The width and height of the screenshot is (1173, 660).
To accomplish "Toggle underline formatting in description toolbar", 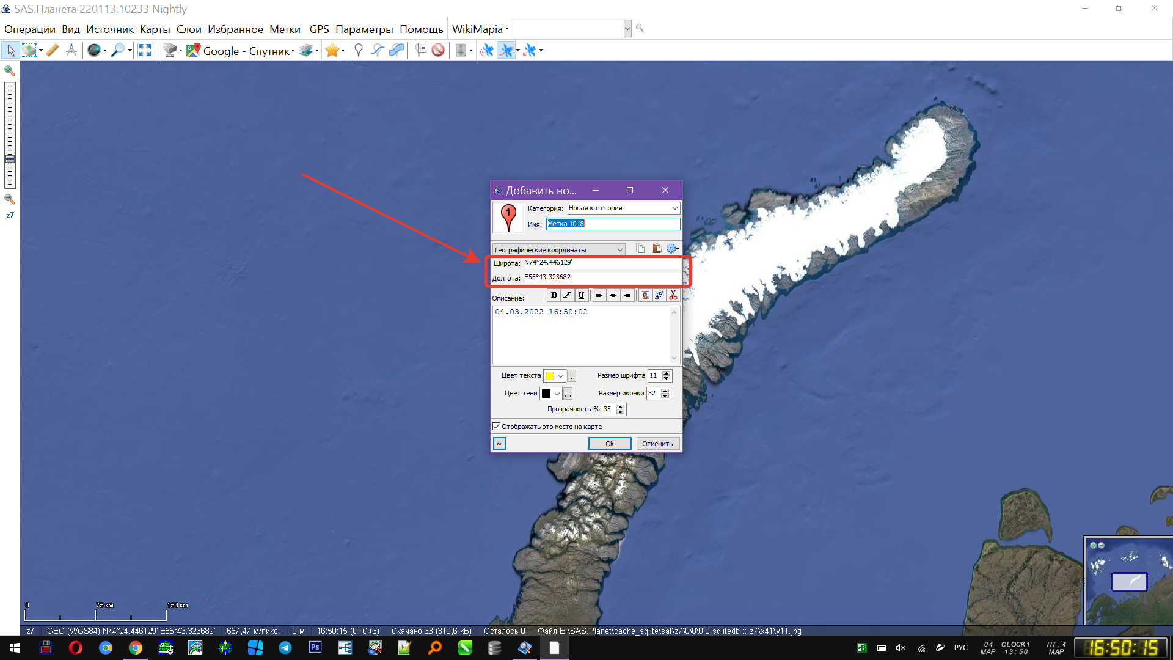I will click(x=581, y=295).
